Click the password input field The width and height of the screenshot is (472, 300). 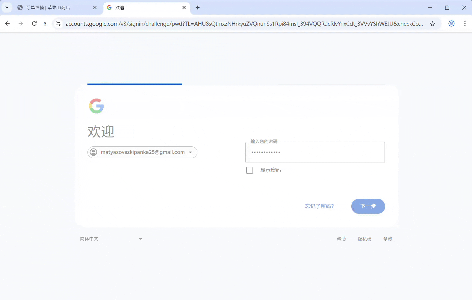coord(315,152)
